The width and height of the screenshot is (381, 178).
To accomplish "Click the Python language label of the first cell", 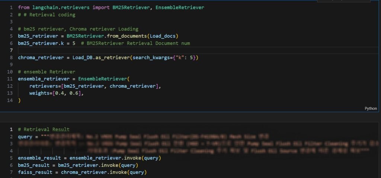I will 371,108.
